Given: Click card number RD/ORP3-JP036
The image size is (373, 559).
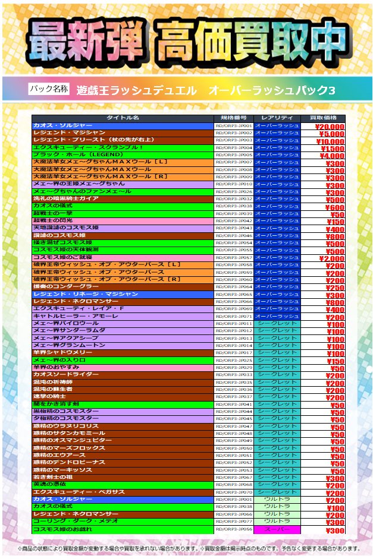Looking at the screenshot, I should point(233,390).
